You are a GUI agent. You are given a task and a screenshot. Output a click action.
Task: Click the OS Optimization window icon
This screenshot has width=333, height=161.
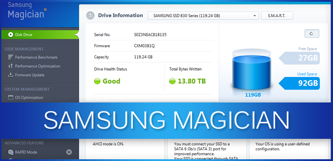tap(10, 98)
